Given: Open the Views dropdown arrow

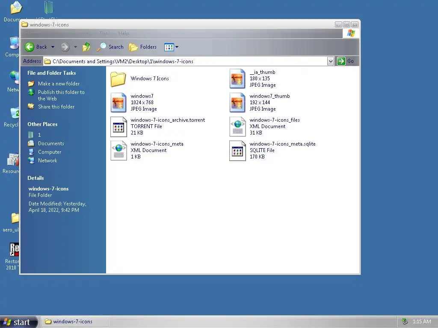Looking at the screenshot, I should point(177,47).
